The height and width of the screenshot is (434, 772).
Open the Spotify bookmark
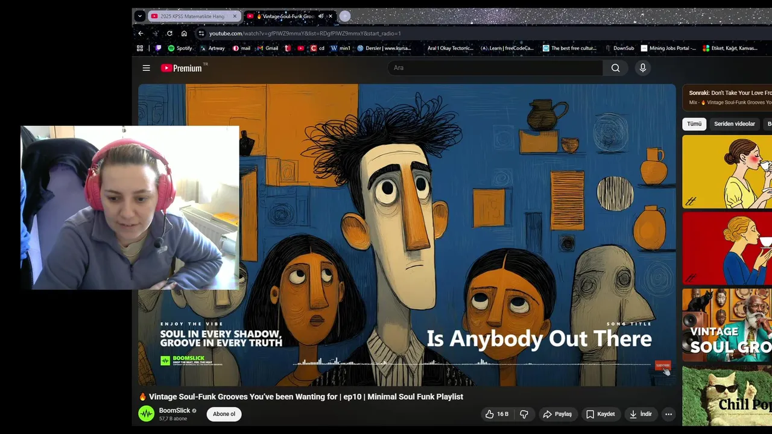coord(180,48)
